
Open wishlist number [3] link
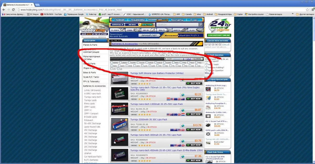click(213, 44)
